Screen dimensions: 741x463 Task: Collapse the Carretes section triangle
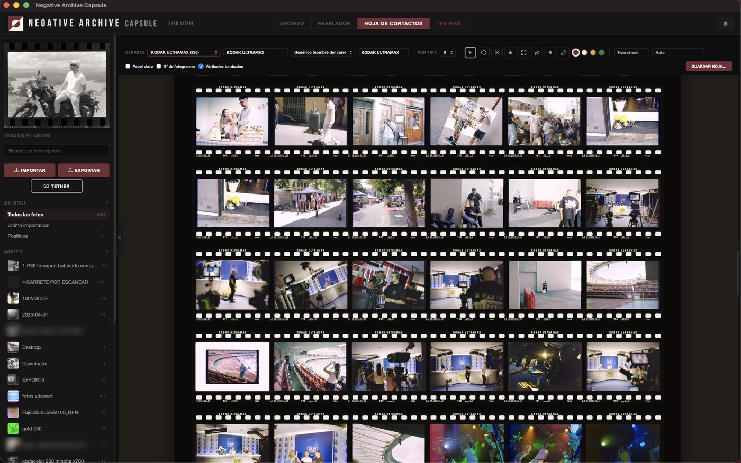[x=107, y=252]
